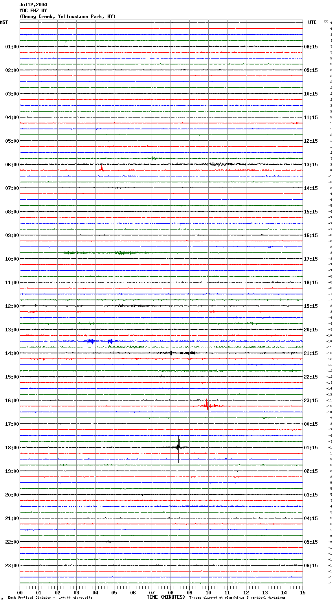The width and height of the screenshot is (334, 603).
Task: Select the 20:00 MST time label
Action: point(12,495)
